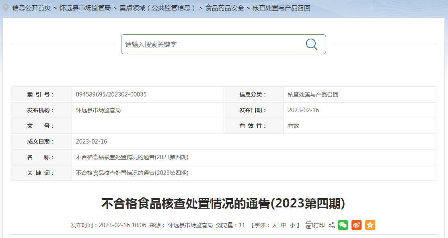Click the keyword text in the 关键词 row

tap(132, 173)
